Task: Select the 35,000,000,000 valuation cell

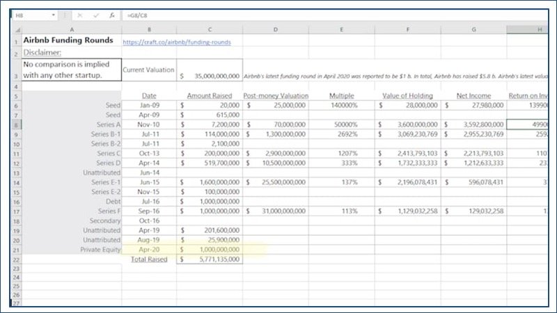Action: [210, 70]
